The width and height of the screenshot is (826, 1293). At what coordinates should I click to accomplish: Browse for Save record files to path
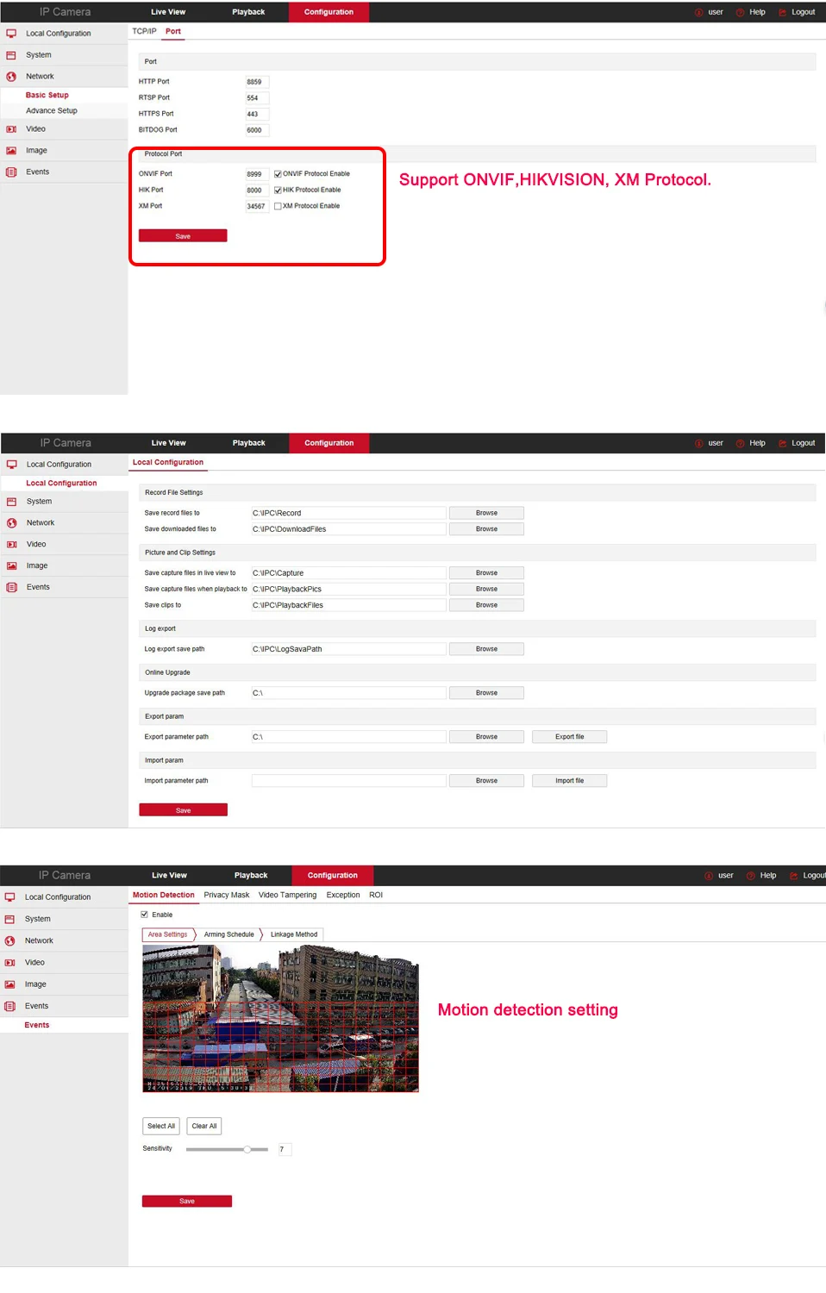pyautogui.click(x=486, y=513)
